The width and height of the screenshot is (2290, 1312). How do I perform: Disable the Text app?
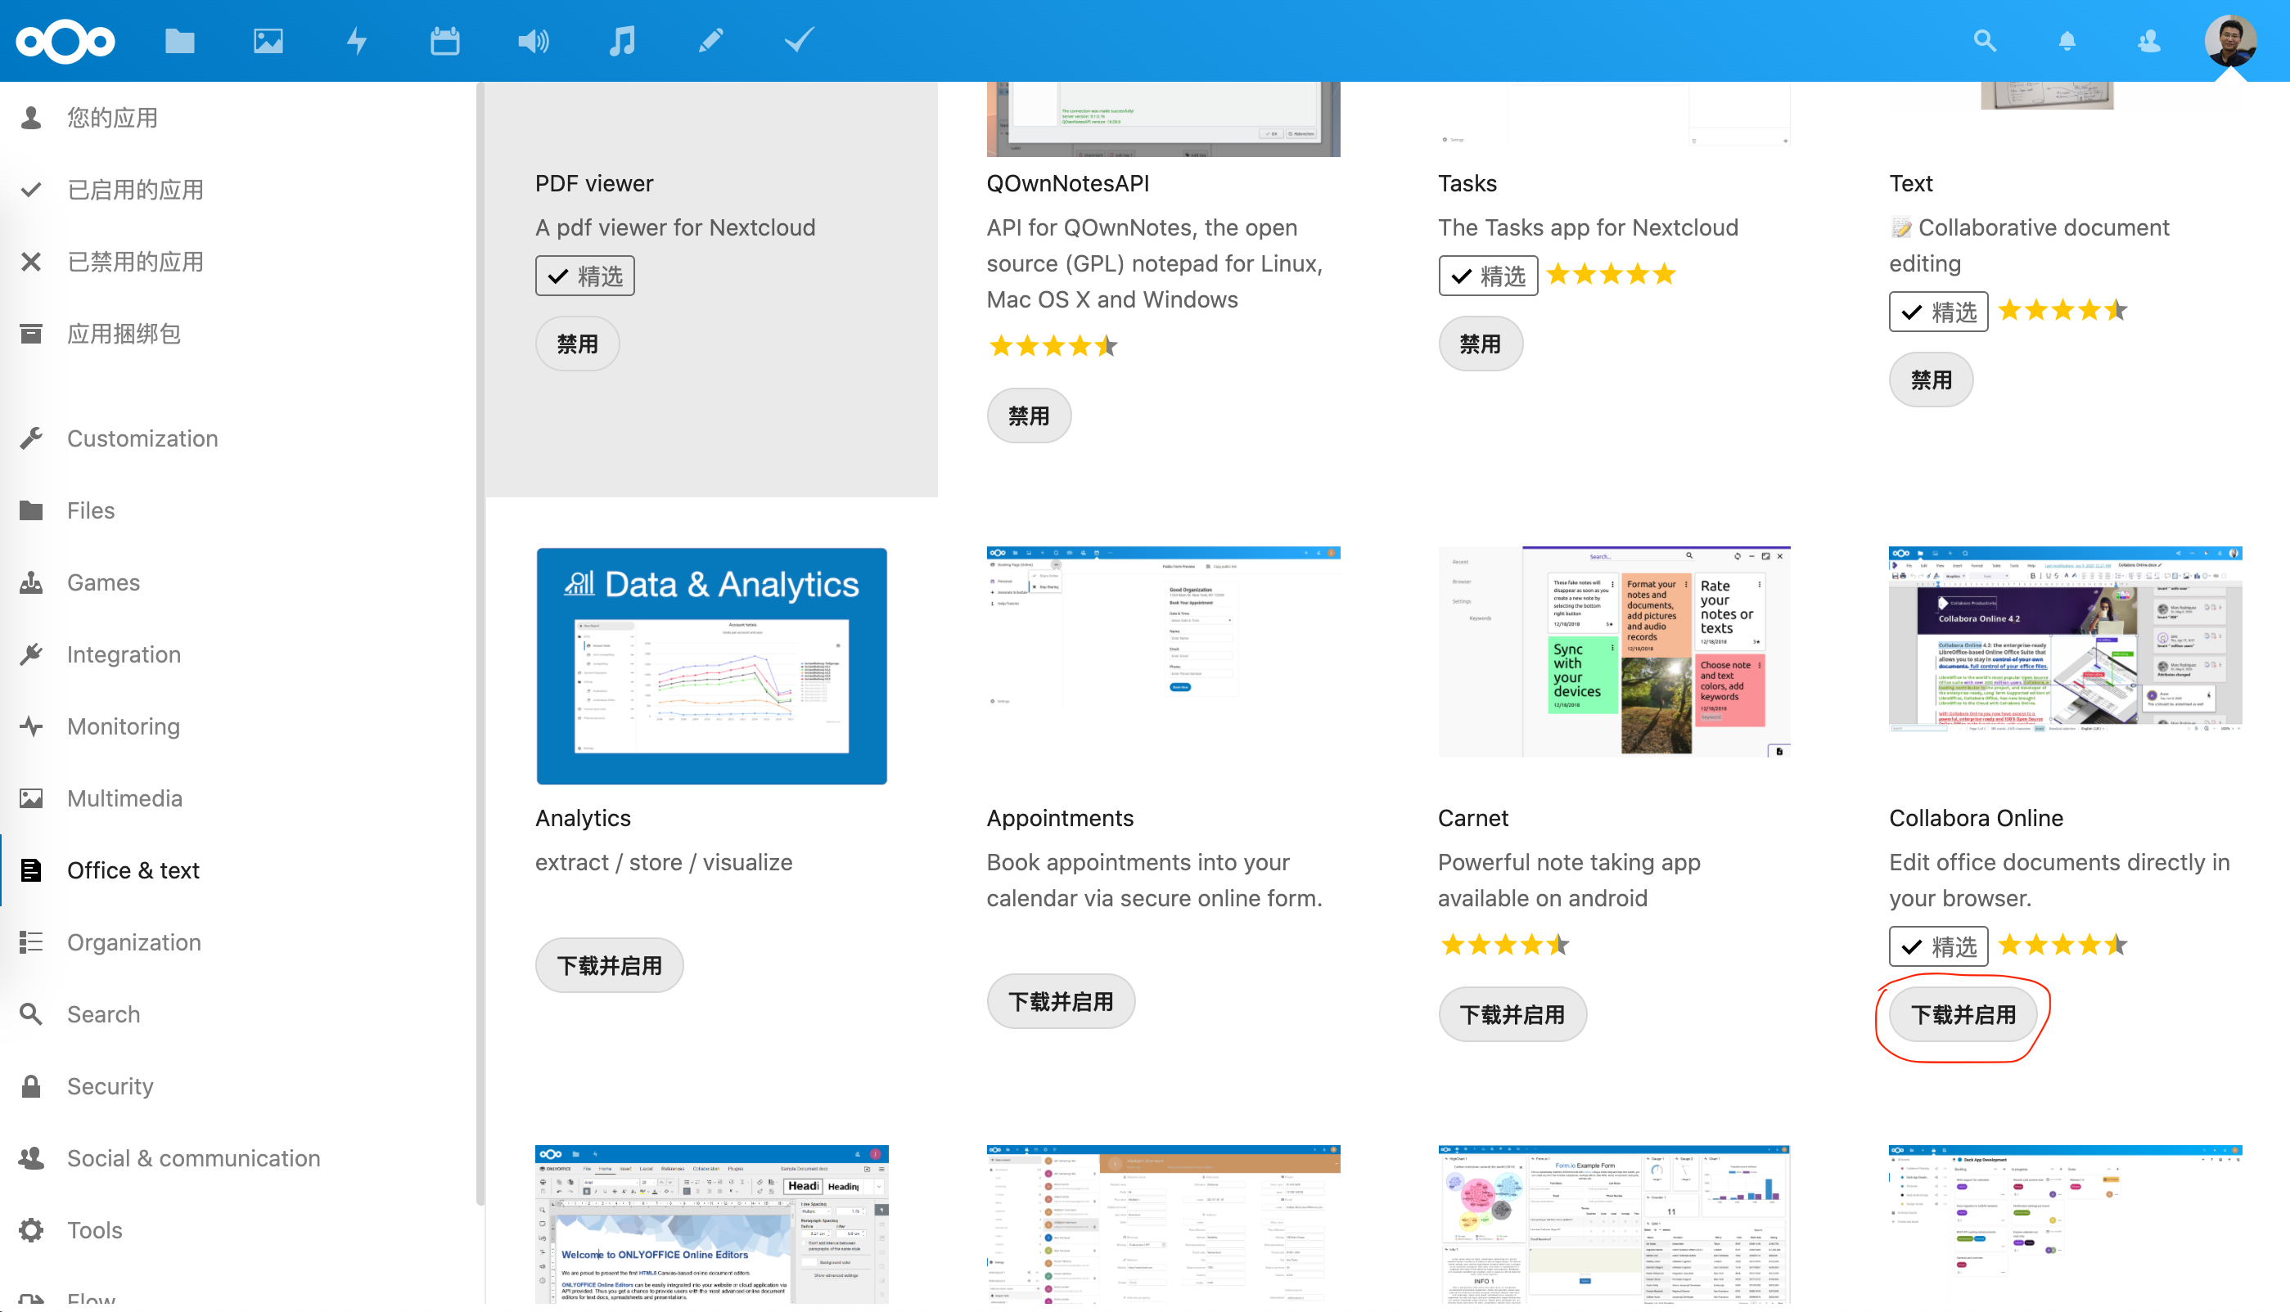click(x=1932, y=380)
